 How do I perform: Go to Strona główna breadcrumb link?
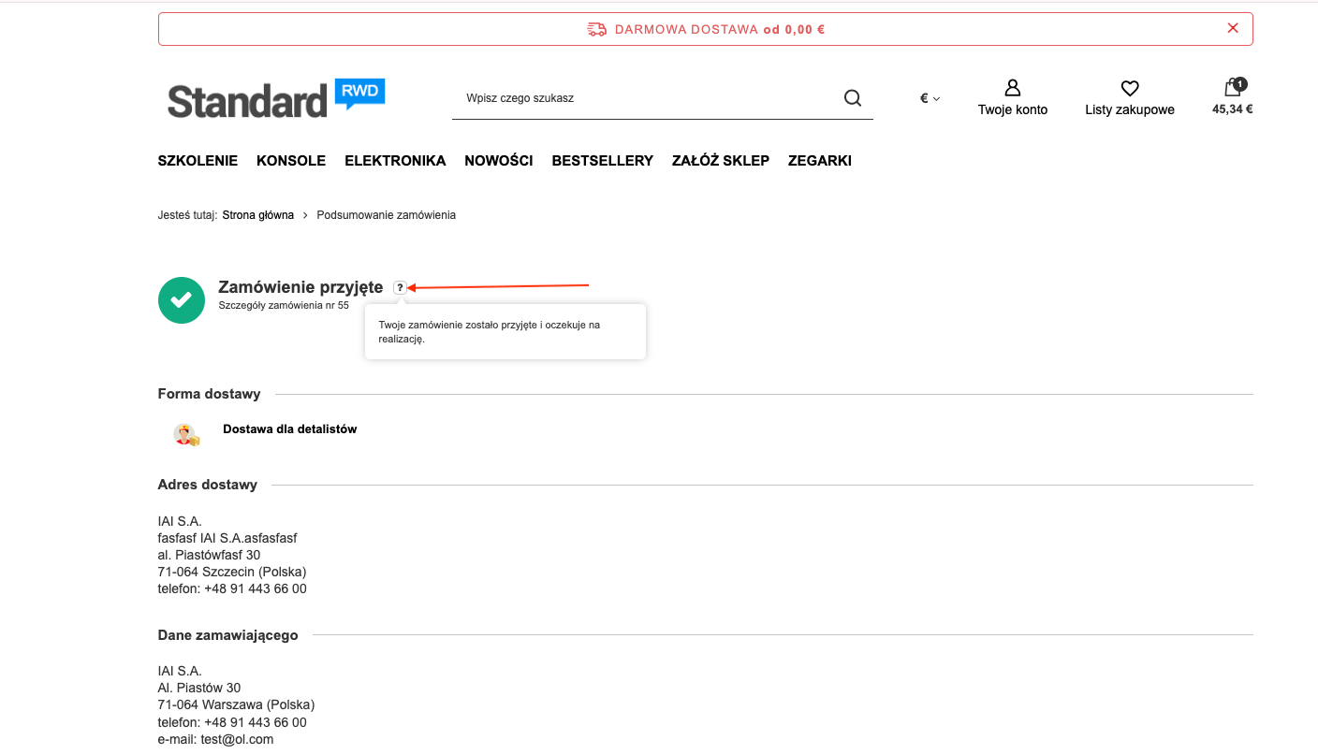point(258,215)
